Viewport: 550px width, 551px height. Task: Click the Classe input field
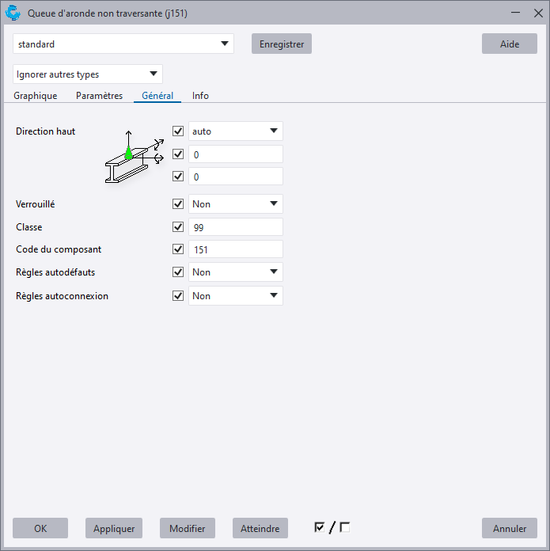[x=235, y=227]
